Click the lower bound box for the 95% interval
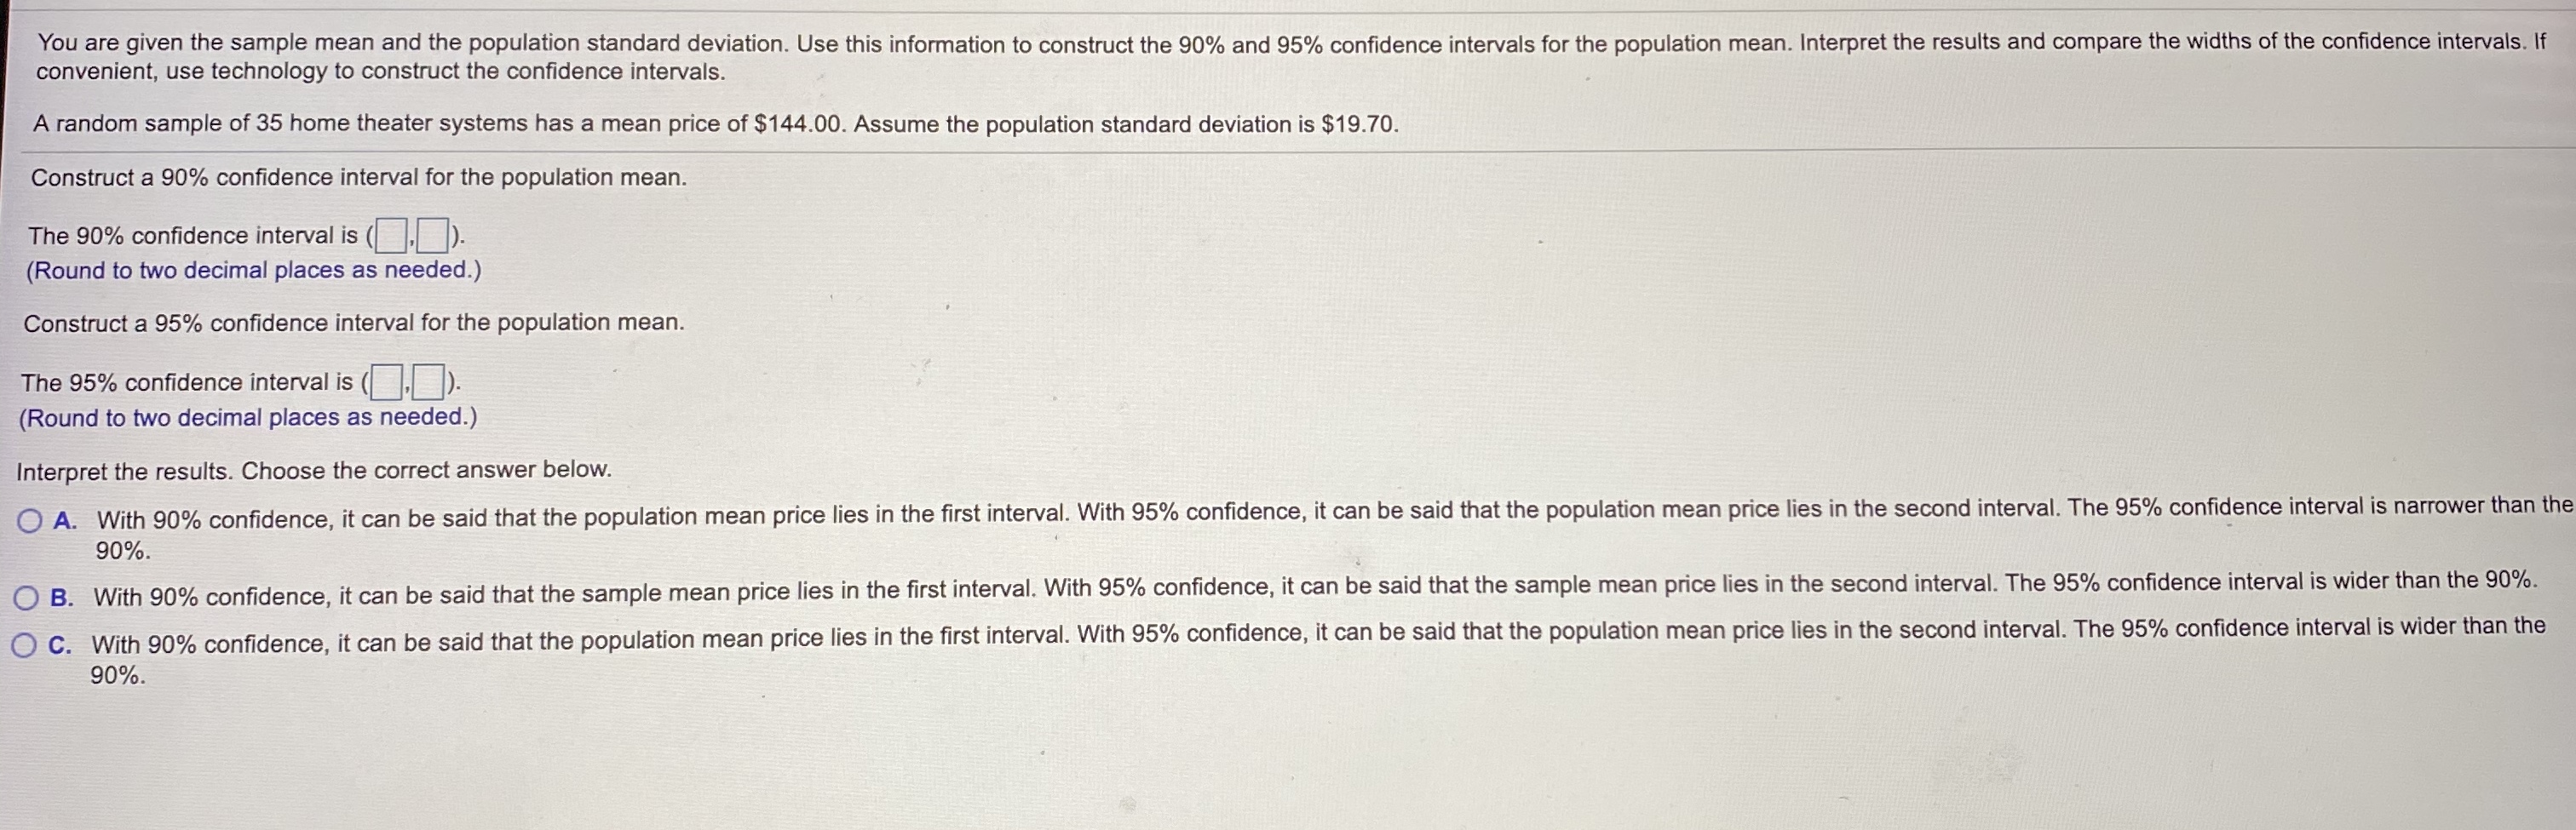Viewport: 2576px width, 830px height. pyautogui.click(x=385, y=382)
